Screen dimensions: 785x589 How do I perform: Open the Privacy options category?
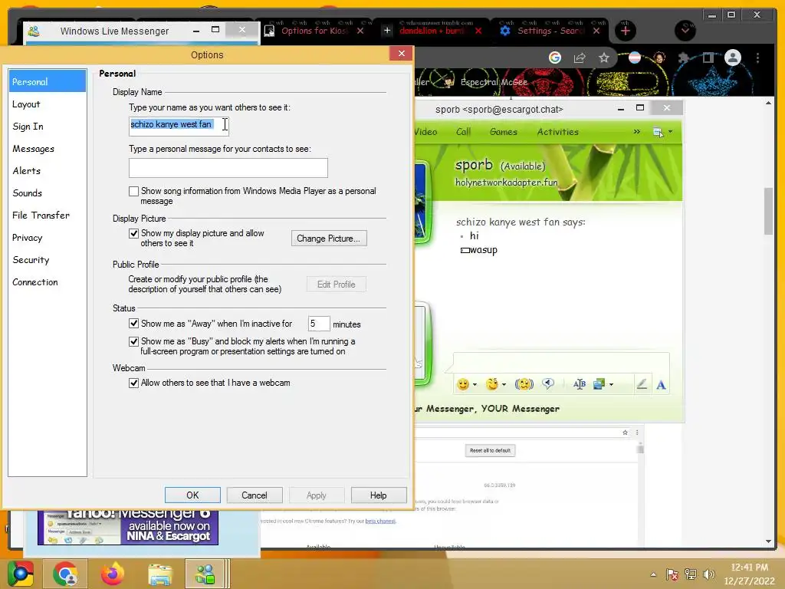pos(28,238)
